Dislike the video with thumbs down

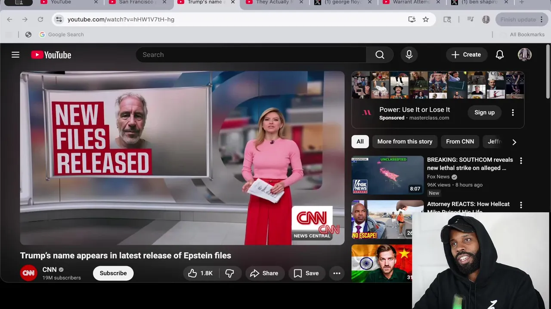click(229, 273)
